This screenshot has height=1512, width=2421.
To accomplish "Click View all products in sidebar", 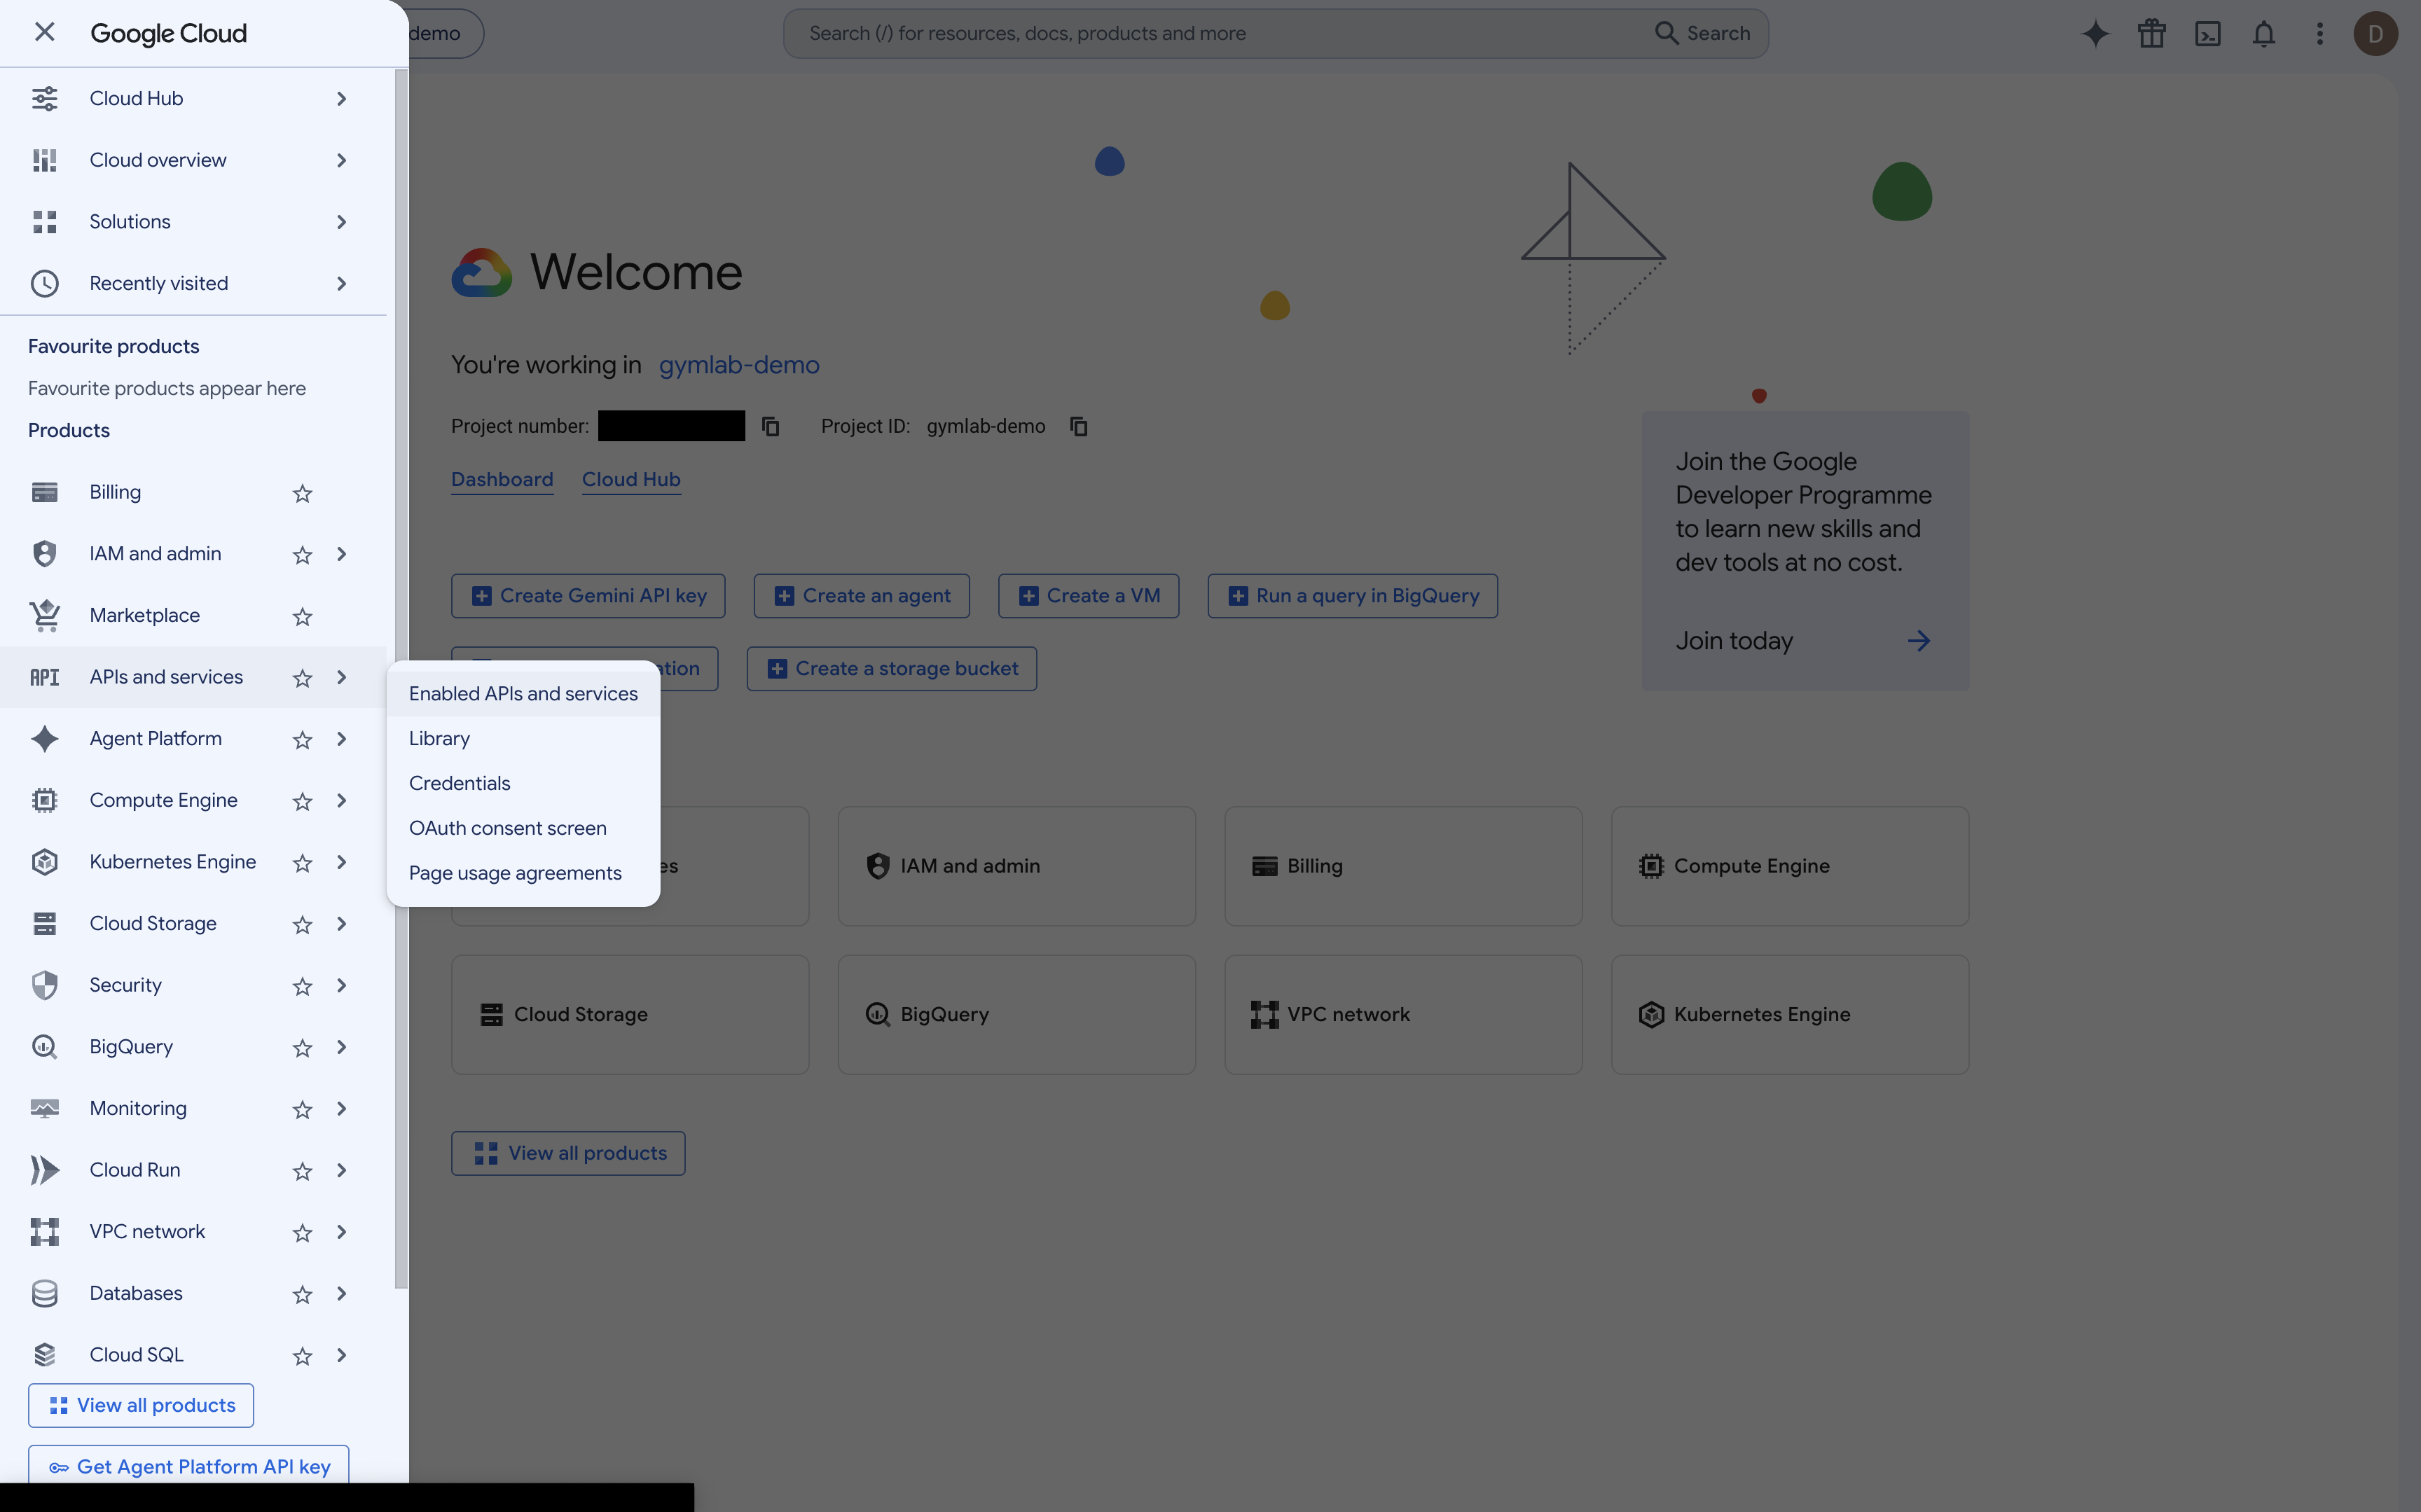I will pyautogui.click(x=141, y=1406).
